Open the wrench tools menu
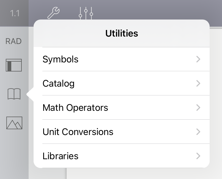This screenshot has width=222, height=179. click(53, 13)
